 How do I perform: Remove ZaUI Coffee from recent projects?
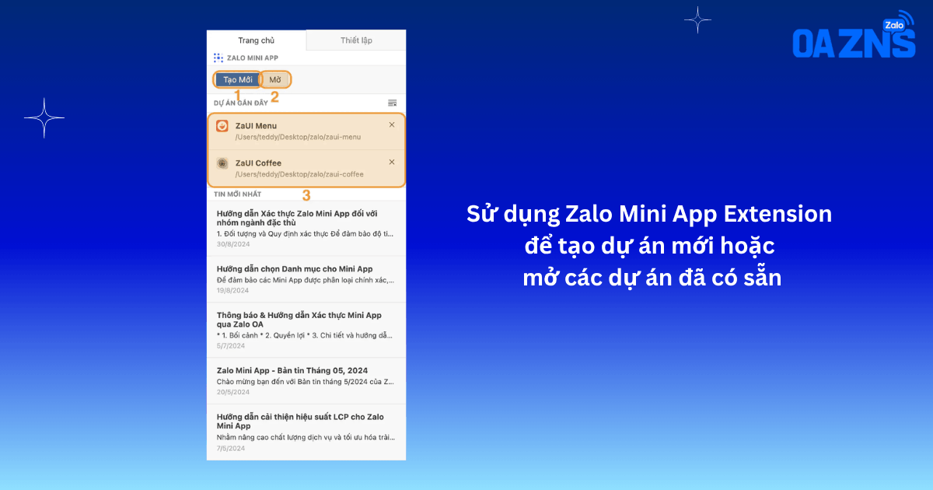tap(392, 162)
